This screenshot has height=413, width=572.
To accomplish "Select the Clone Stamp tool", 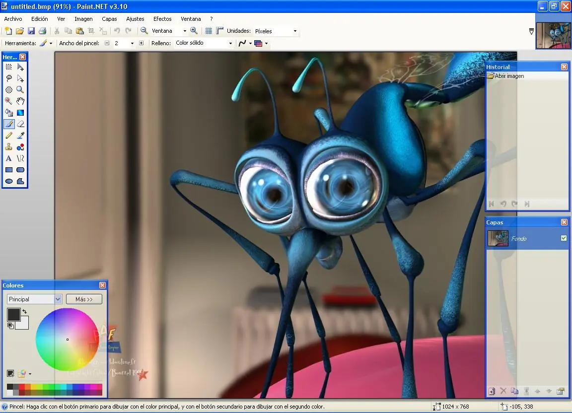I will (9, 147).
